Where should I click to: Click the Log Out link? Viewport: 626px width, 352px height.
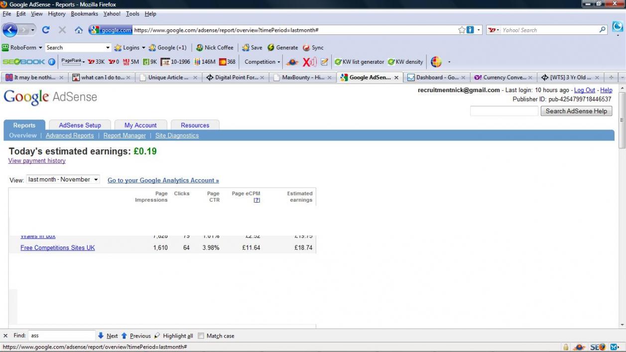(585, 90)
